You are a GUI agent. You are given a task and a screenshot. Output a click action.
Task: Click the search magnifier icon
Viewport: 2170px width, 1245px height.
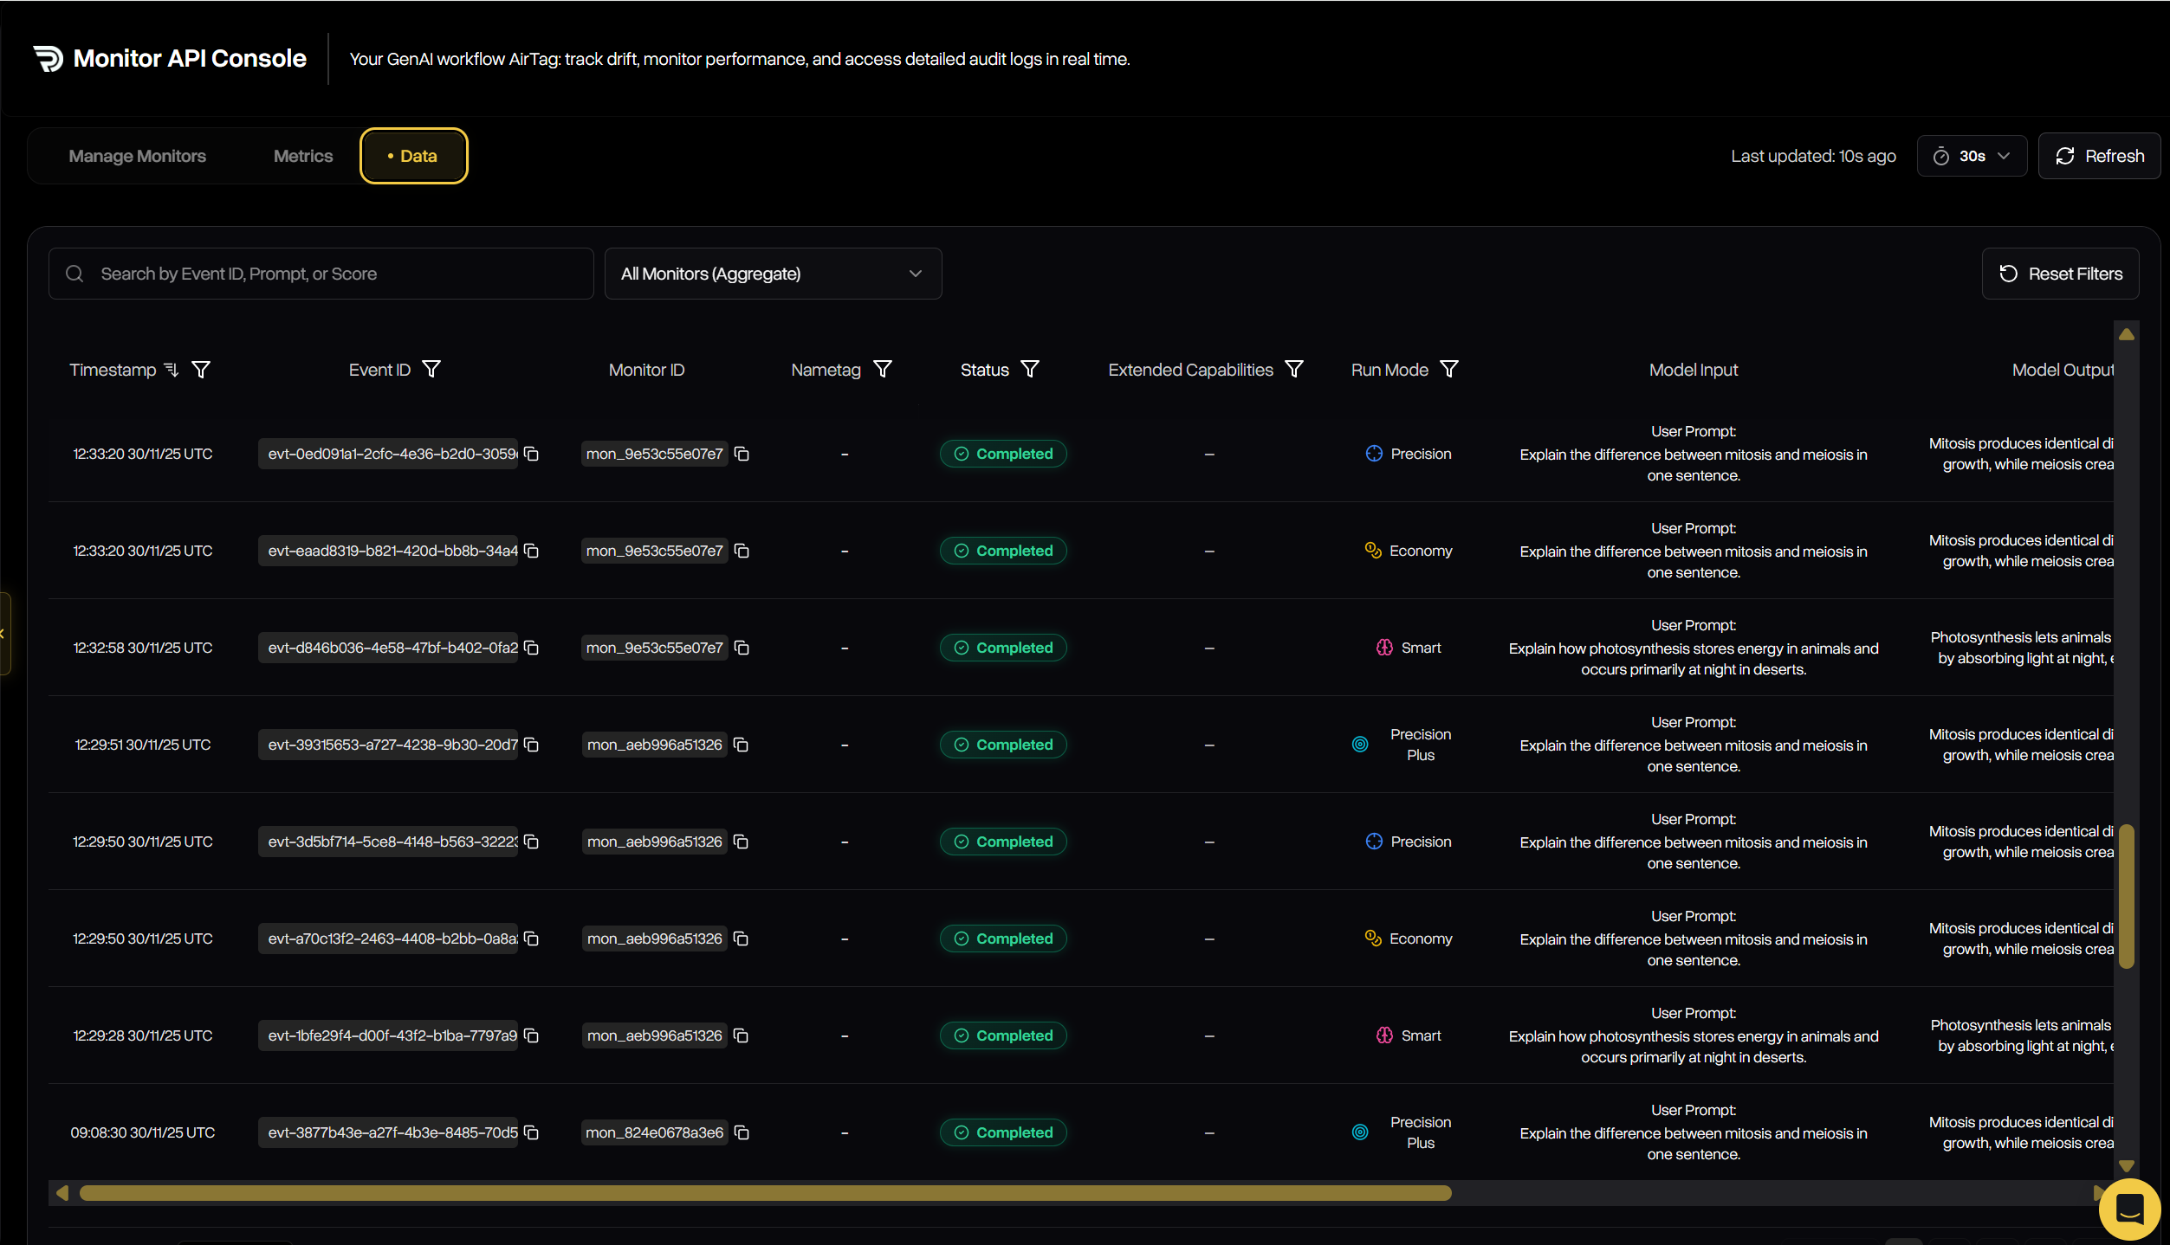(x=74, y=273)
